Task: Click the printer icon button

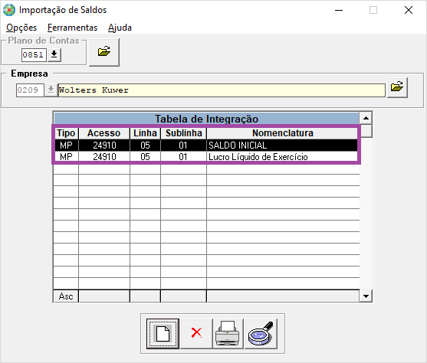Action: coord(228,334)
